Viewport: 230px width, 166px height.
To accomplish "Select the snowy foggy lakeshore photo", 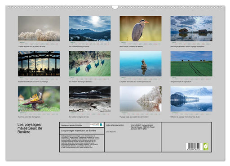I will pyautogui.click(x=141, y=99).
